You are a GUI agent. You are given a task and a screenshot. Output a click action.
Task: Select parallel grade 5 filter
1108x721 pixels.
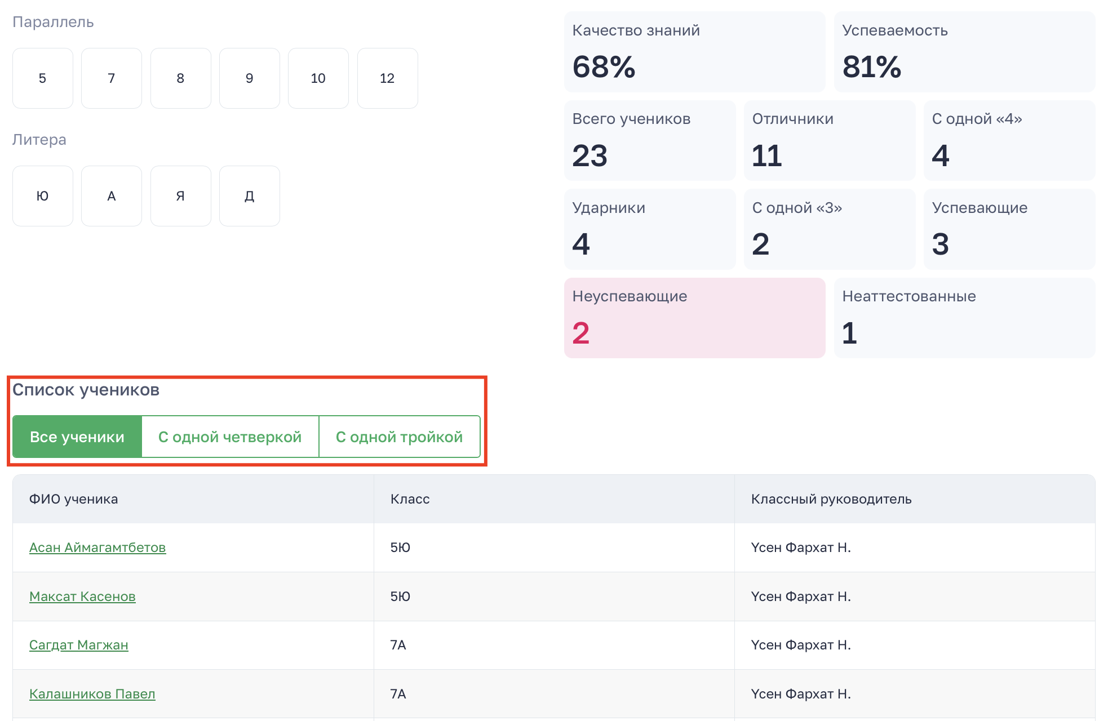[43, 78]
